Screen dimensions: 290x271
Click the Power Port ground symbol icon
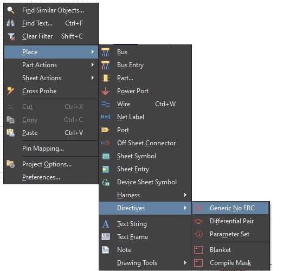tap(105, 91)
